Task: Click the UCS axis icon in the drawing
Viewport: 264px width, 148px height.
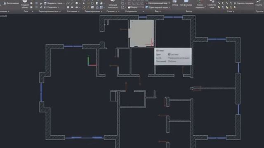Action: pos(92,60)
